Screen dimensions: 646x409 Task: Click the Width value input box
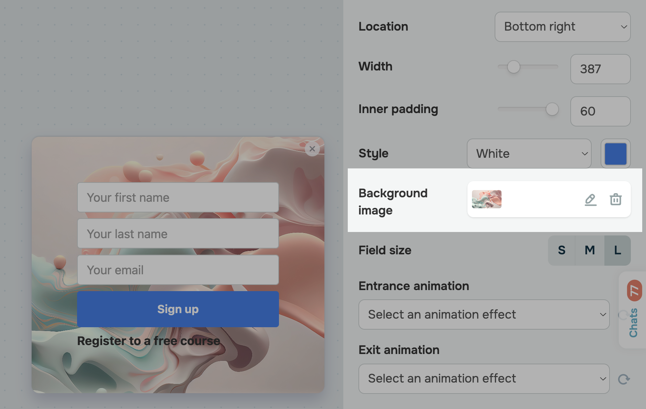[600, 69]
